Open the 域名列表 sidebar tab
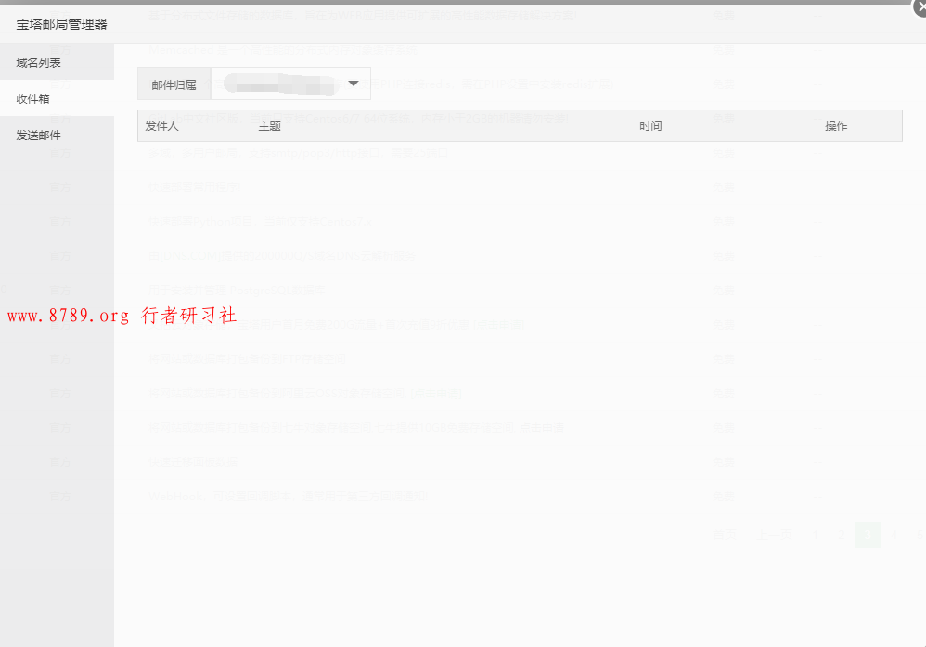 [x=57, y=62]
